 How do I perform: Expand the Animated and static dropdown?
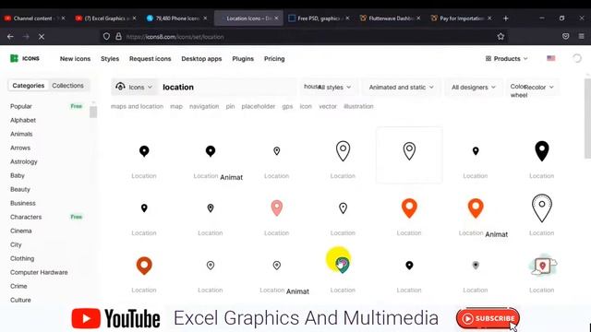(x=401, y=88)
